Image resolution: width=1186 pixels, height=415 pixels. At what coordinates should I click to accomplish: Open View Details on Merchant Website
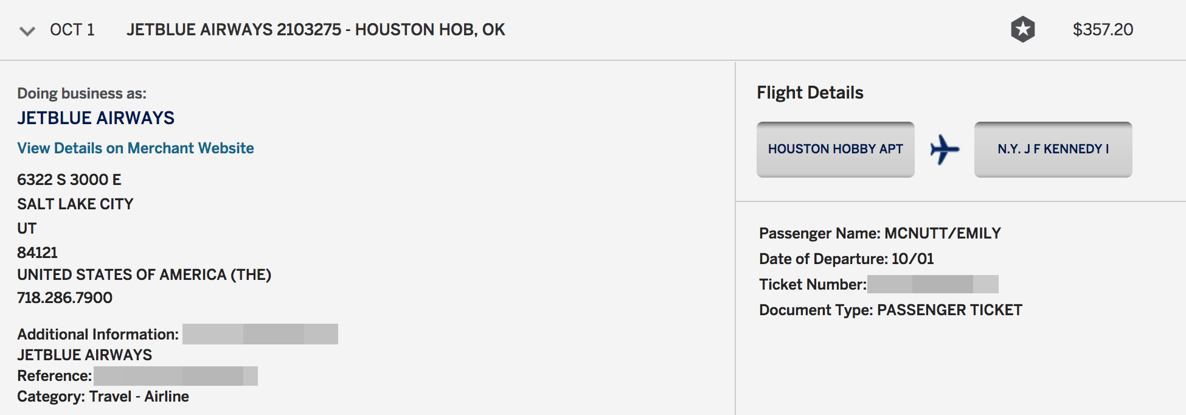136,148
